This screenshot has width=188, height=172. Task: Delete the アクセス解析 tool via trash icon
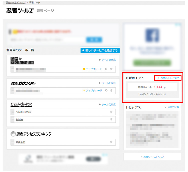coord(111,69)
